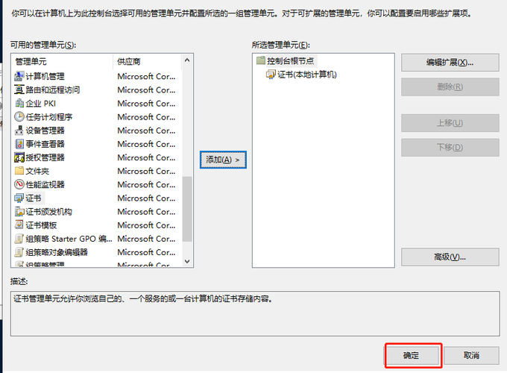Click the 证书模板 snap-in icon

point(19,225)
